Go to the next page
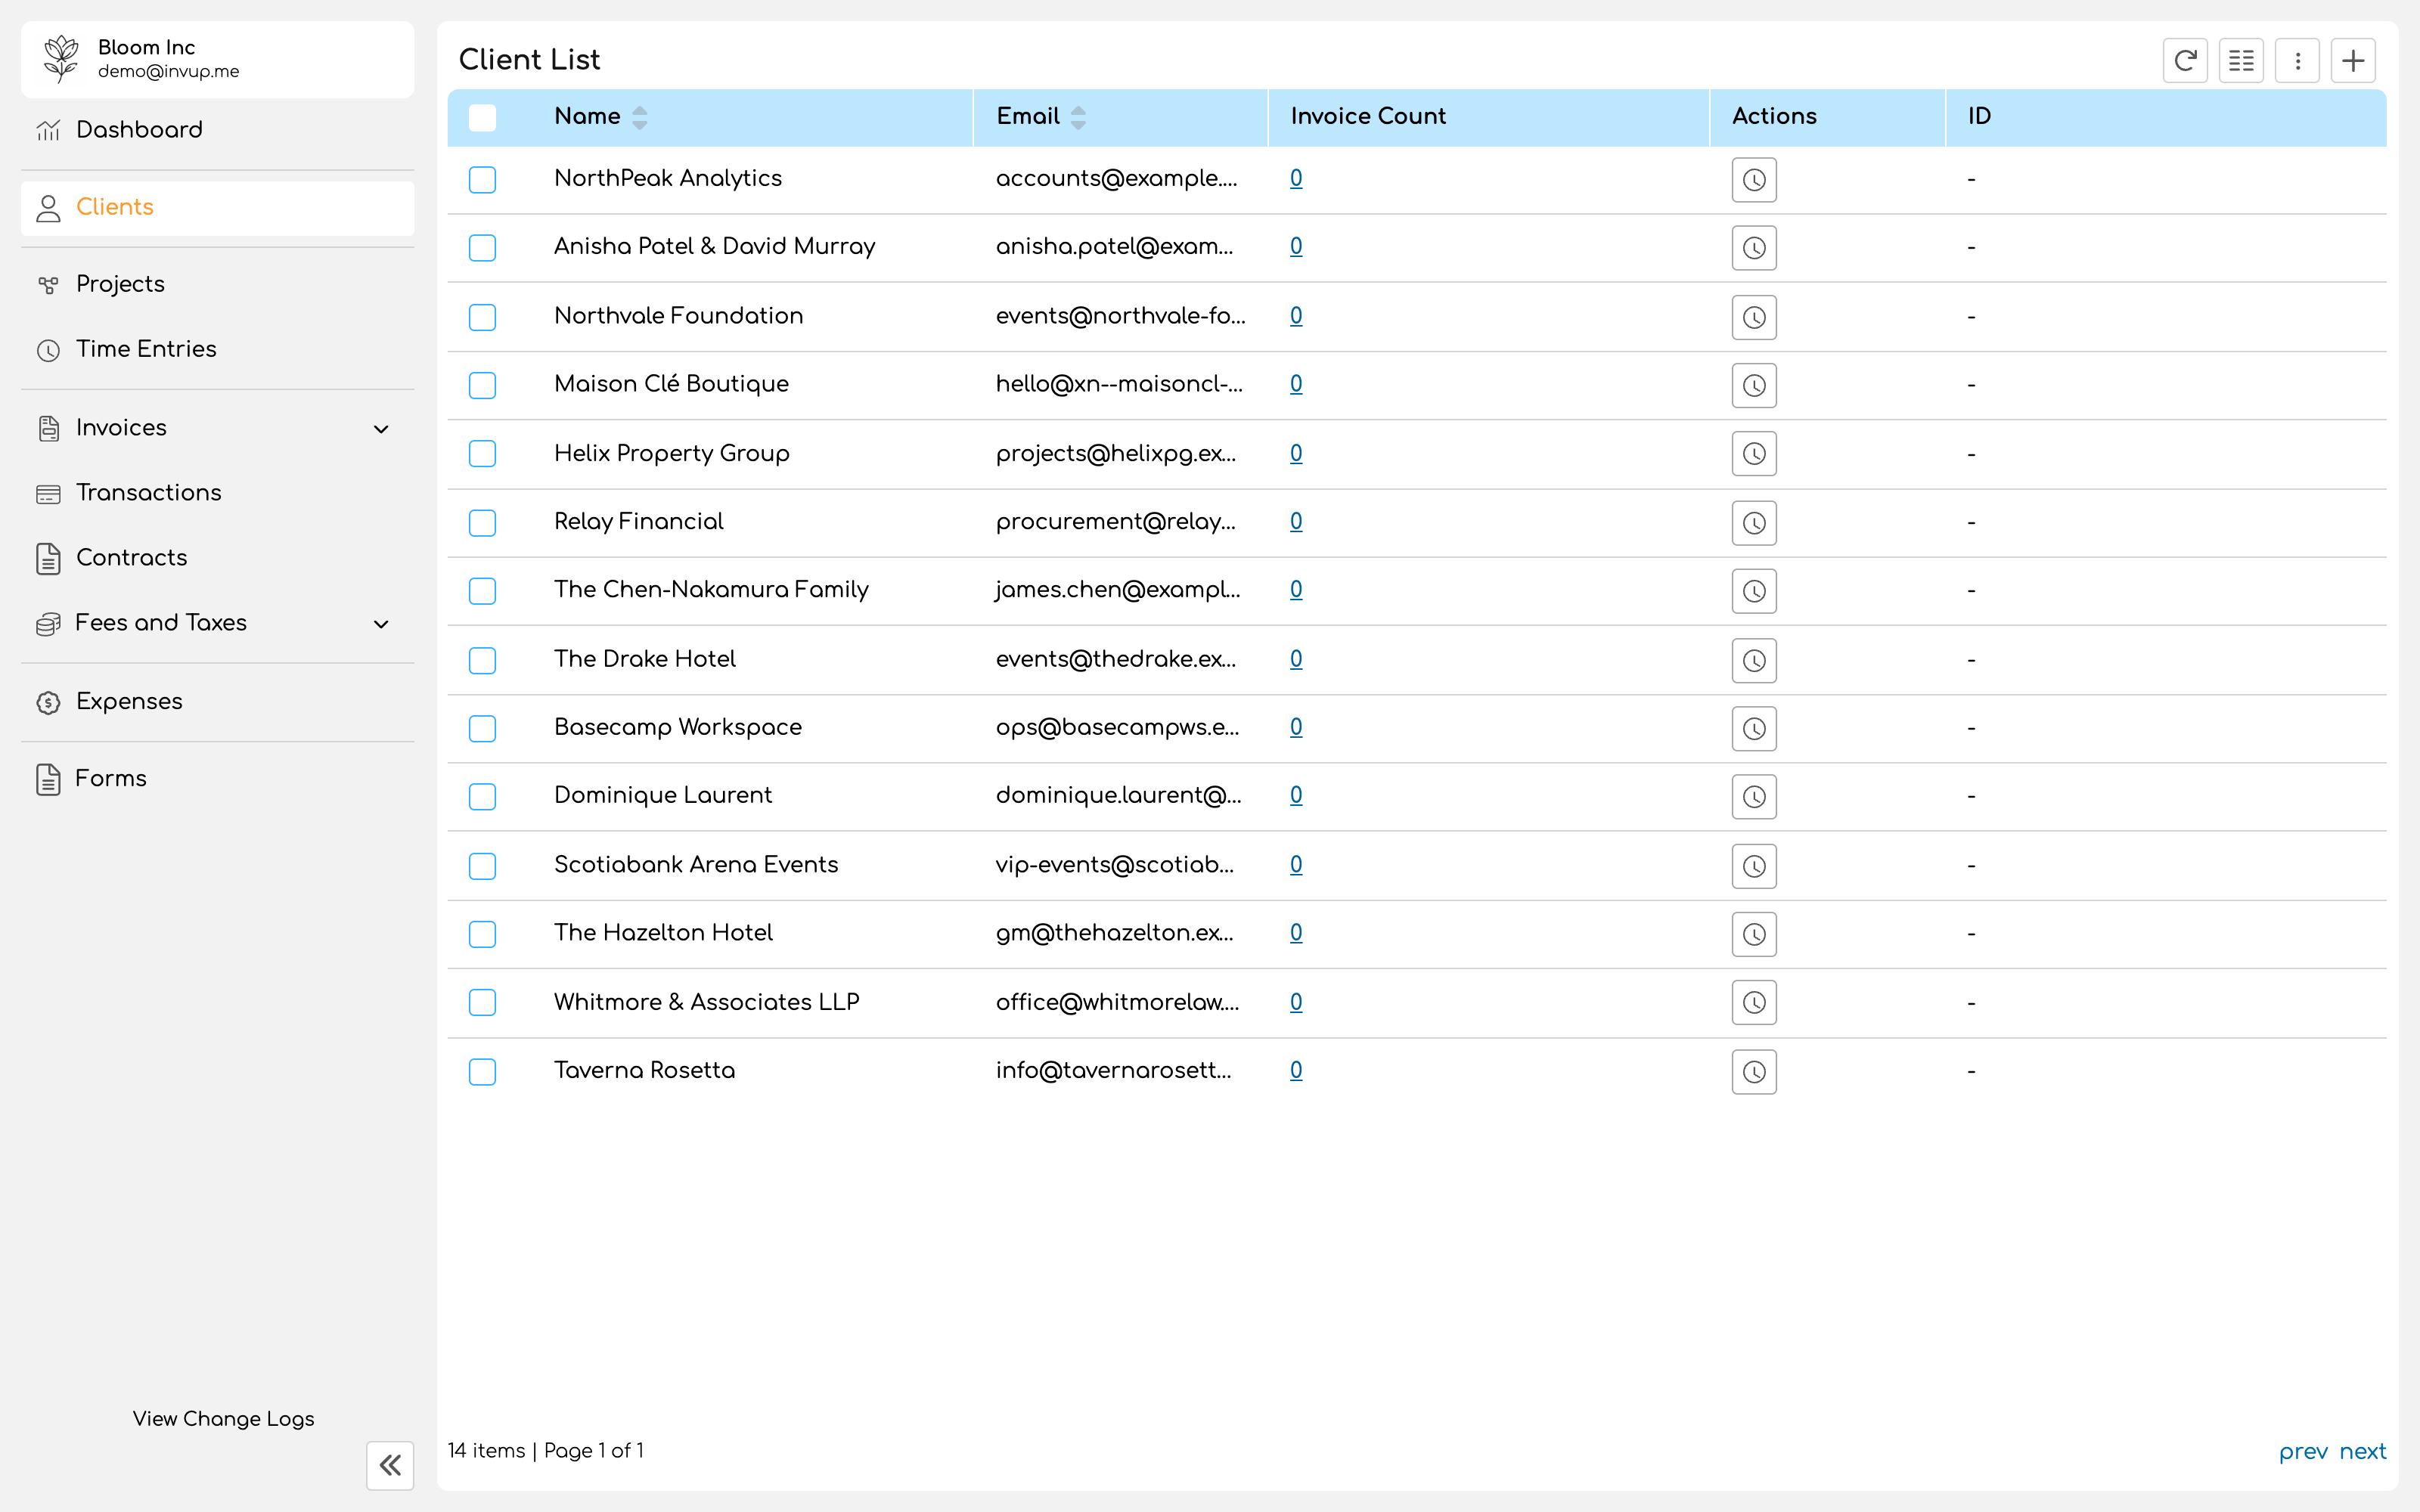Viewport: 2420px width, 1512px height. click(x=2363, y=1451)
